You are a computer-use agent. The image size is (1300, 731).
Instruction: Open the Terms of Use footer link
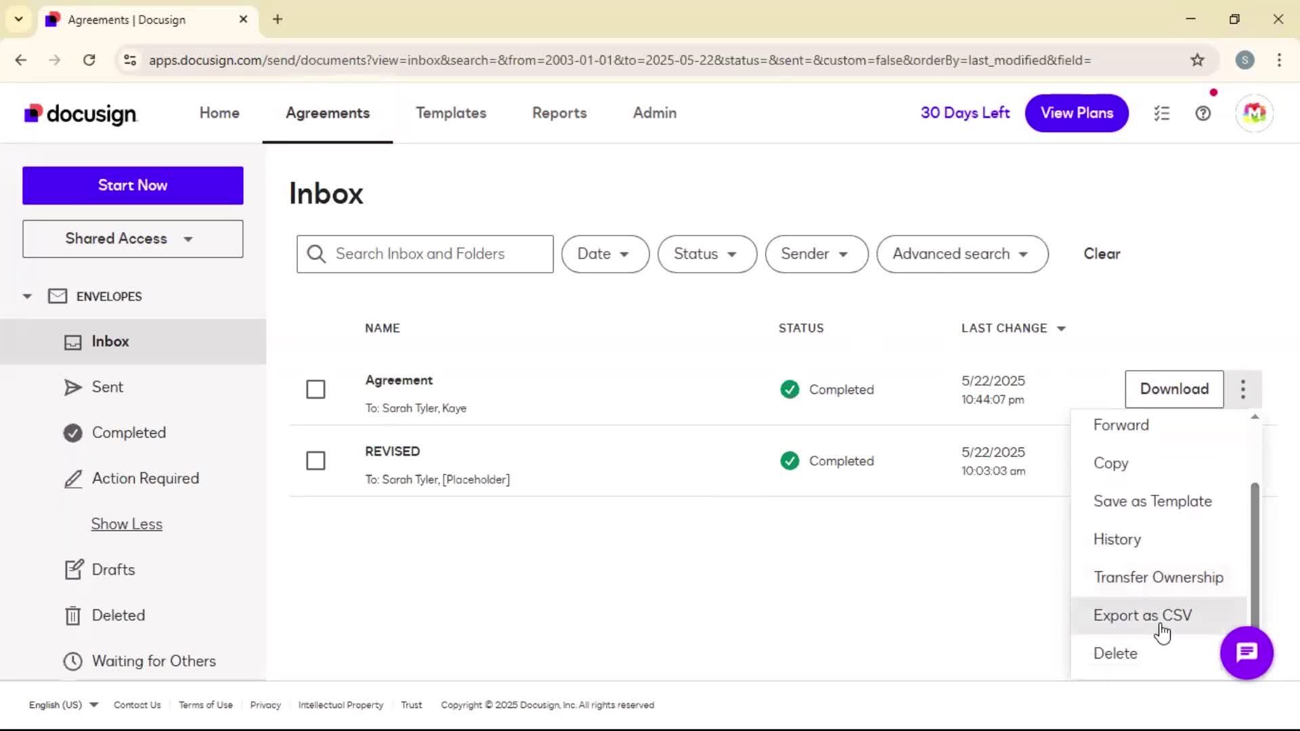tap(205, 705)
